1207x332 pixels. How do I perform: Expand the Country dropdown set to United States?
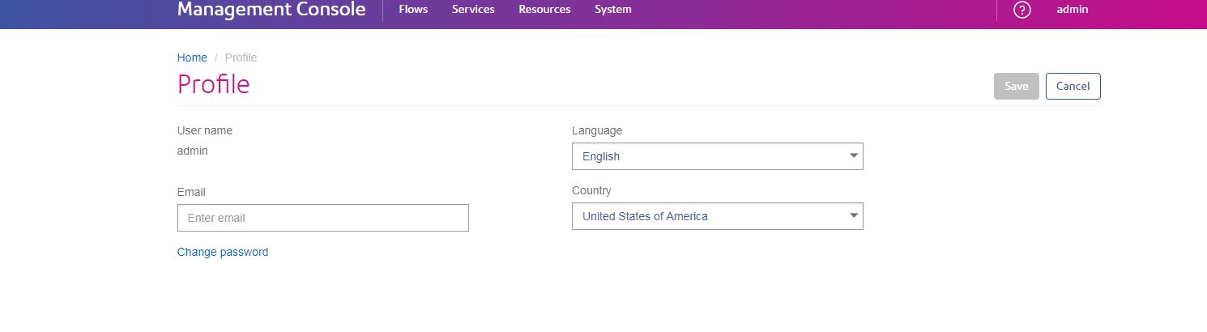[718, 216]
